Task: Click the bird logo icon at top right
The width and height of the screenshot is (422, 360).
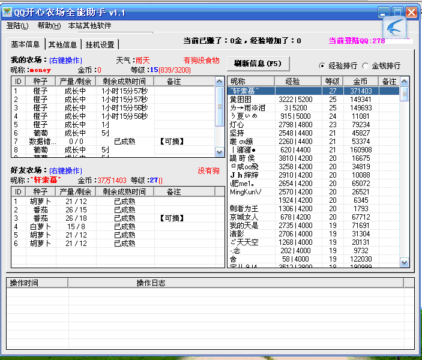Action: click(x=394, y=28)
